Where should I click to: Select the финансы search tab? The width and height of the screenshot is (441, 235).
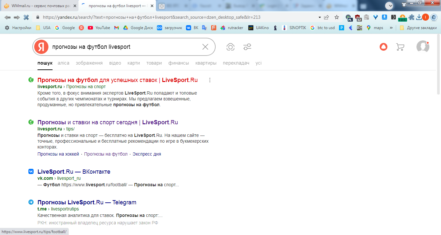click(179, 63)
